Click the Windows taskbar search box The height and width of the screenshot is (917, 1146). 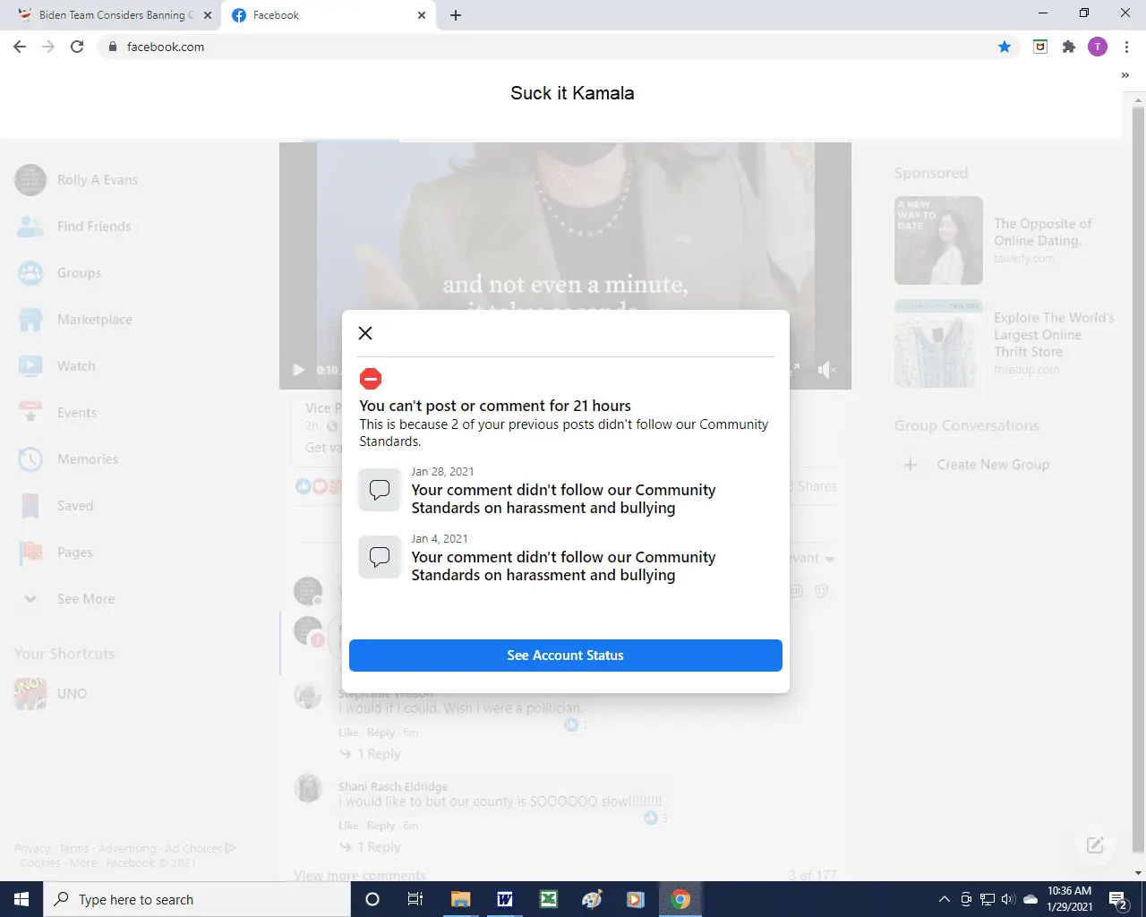coord(197,899)
